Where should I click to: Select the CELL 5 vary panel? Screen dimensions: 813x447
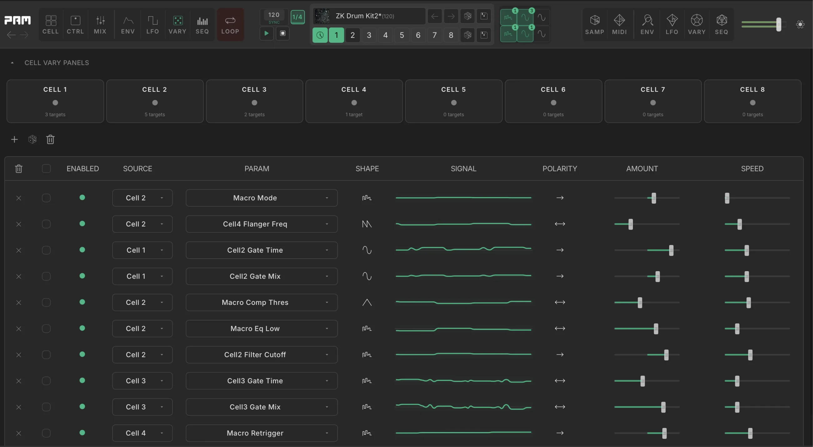tap(453, 101)
